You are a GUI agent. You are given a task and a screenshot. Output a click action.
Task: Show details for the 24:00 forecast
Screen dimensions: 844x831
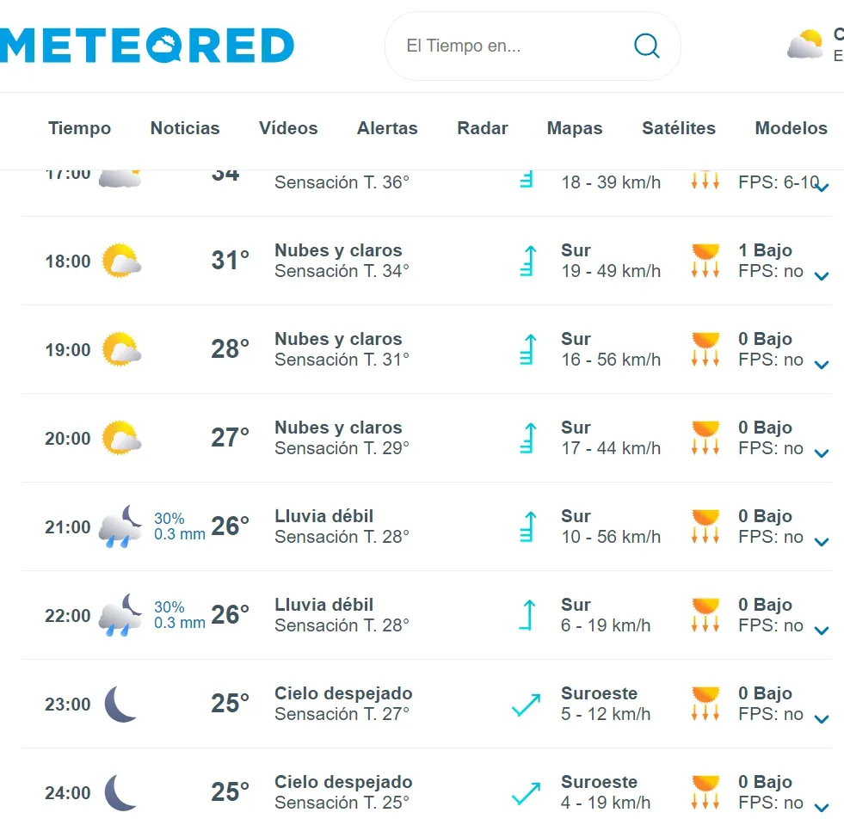[x=822, y=808]
